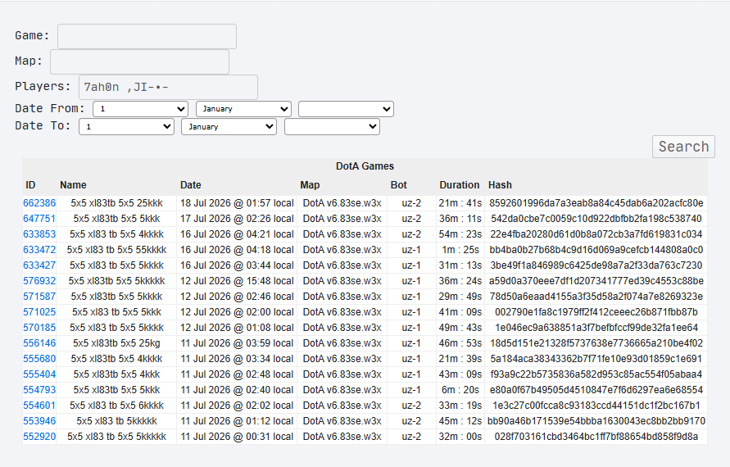Image resolution: width=730 pixels, height=467 pixels.
Task: Open game ID 571025 link
Action: pyautogui.click(x=39, y=312)
